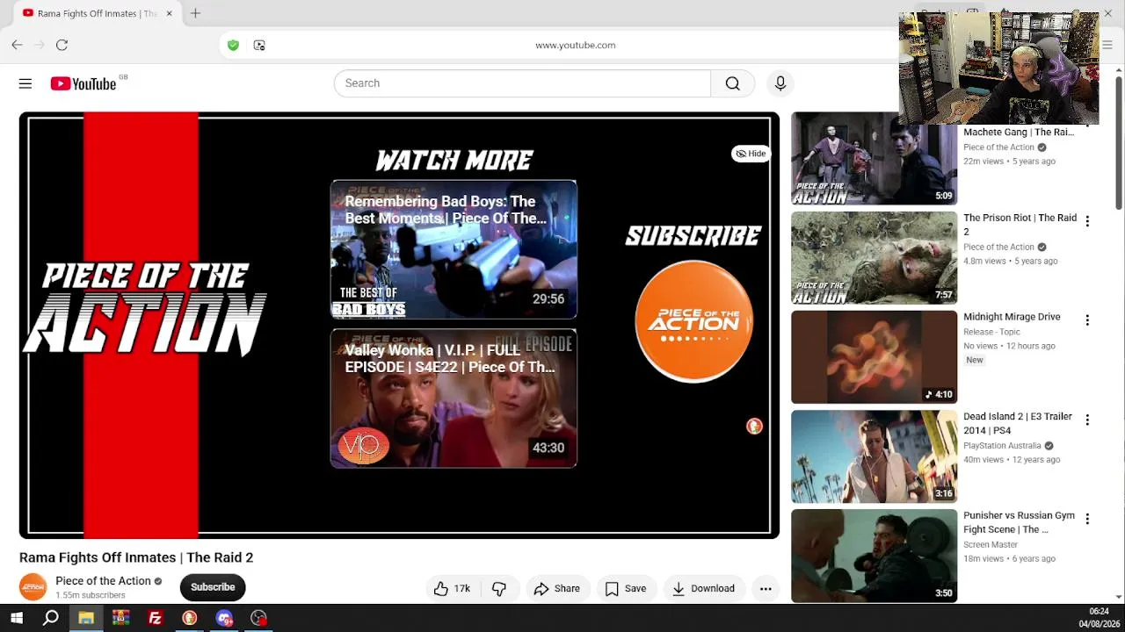Screen dimensions: 1125x632
Task: Close the Rama Fights Off Inmates tab
Action: 169,13
